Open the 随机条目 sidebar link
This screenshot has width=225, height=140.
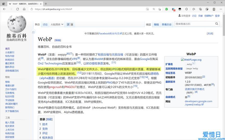10,67
